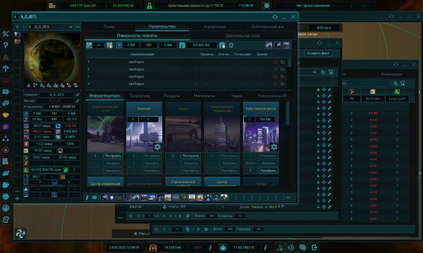Switch to the Орбитальный док tab
The image size is (423, 253).
[x=268, y=27]
